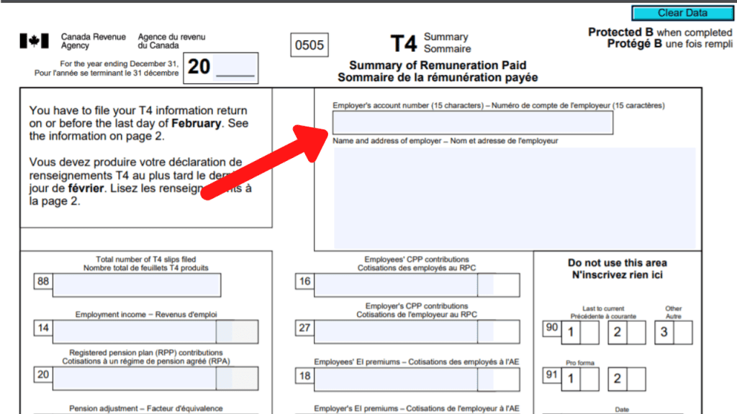
Task: Click the Employer's account number field
Action: 472,122
